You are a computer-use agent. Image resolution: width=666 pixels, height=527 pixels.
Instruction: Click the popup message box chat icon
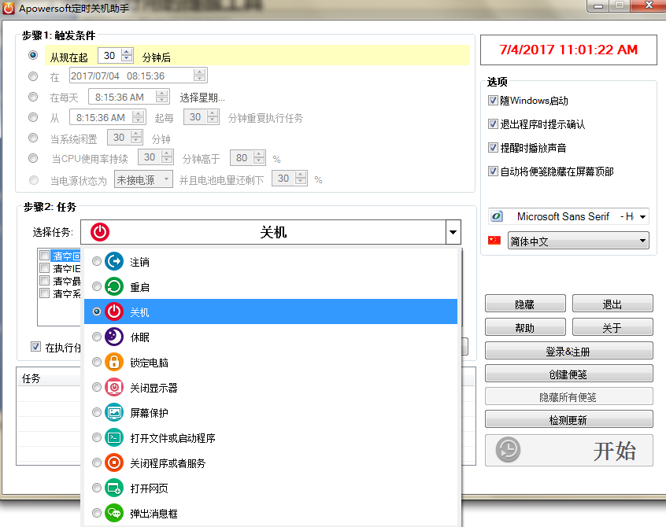[x=114, y=513]
